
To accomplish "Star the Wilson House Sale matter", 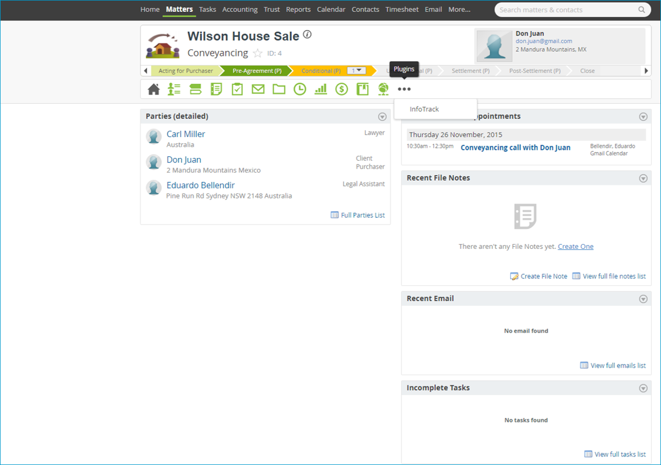I will (257, 53).
